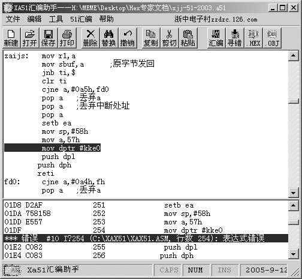Click the 删除 (Delete) X icon

pyautogui.click(x=90, y=38)
